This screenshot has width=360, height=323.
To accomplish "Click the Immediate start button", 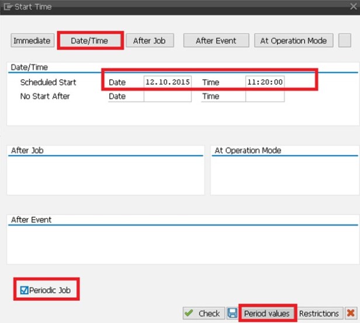I will 32,41.
